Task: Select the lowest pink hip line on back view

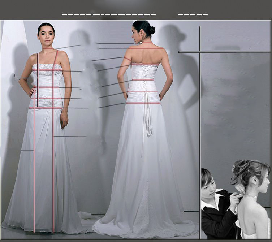Action: (143, 103)
